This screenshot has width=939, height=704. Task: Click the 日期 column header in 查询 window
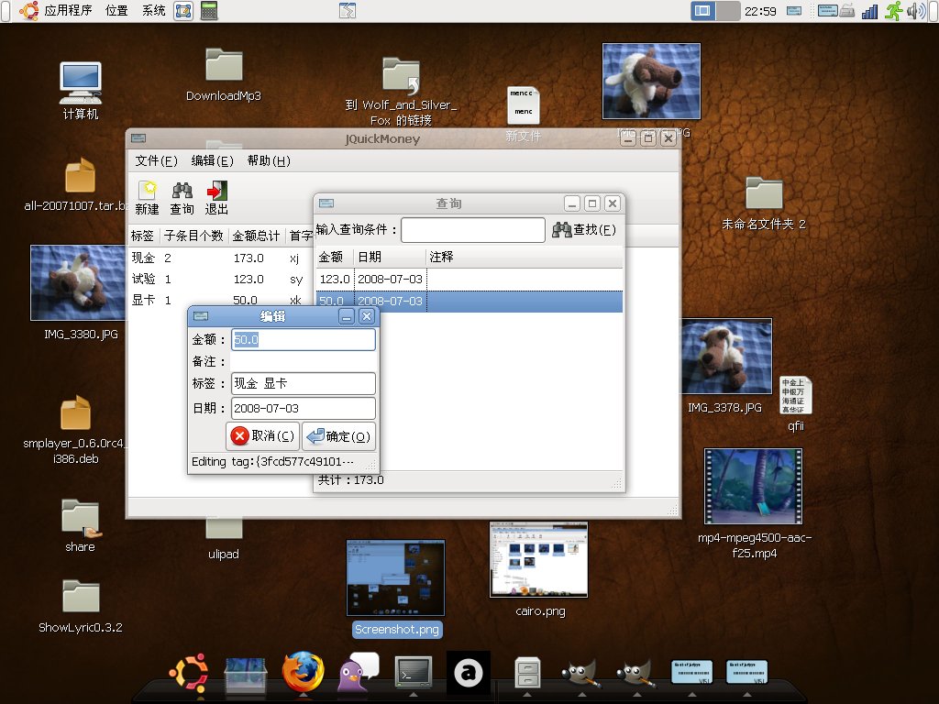(x=390, y=257)
